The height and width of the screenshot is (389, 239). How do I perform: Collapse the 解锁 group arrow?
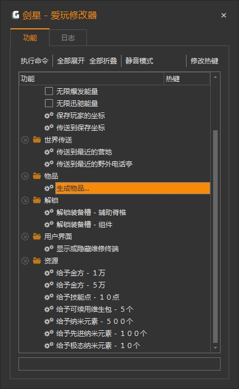tap(25, 200)
